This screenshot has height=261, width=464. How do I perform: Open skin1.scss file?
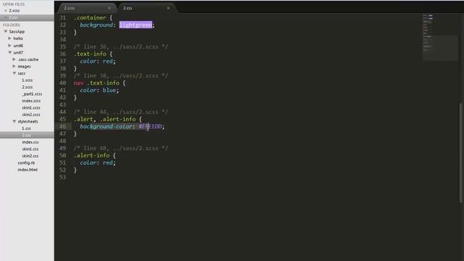tap(31, 108)
